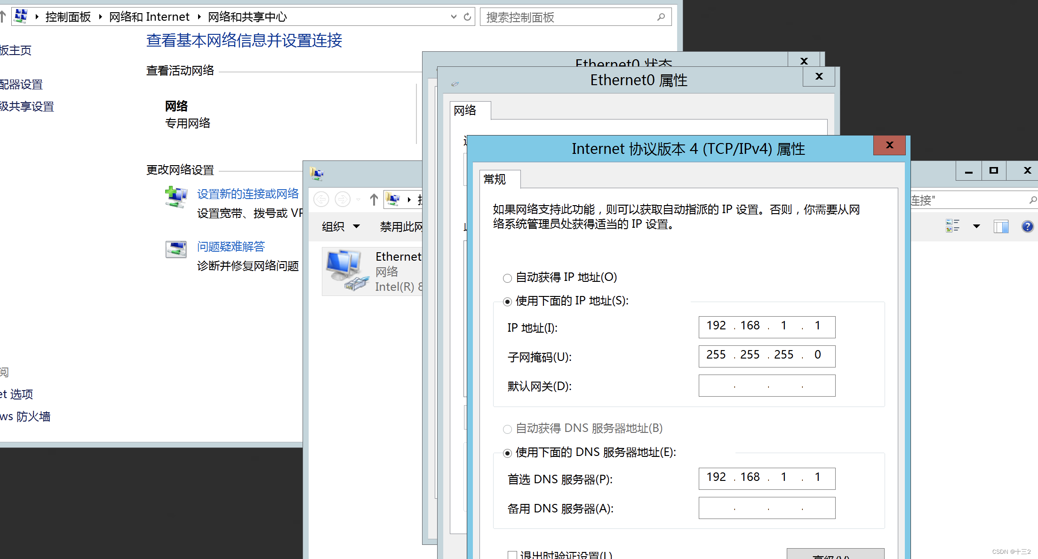
Task: Switch to the 常规 tab
Action: click(495, 179)
